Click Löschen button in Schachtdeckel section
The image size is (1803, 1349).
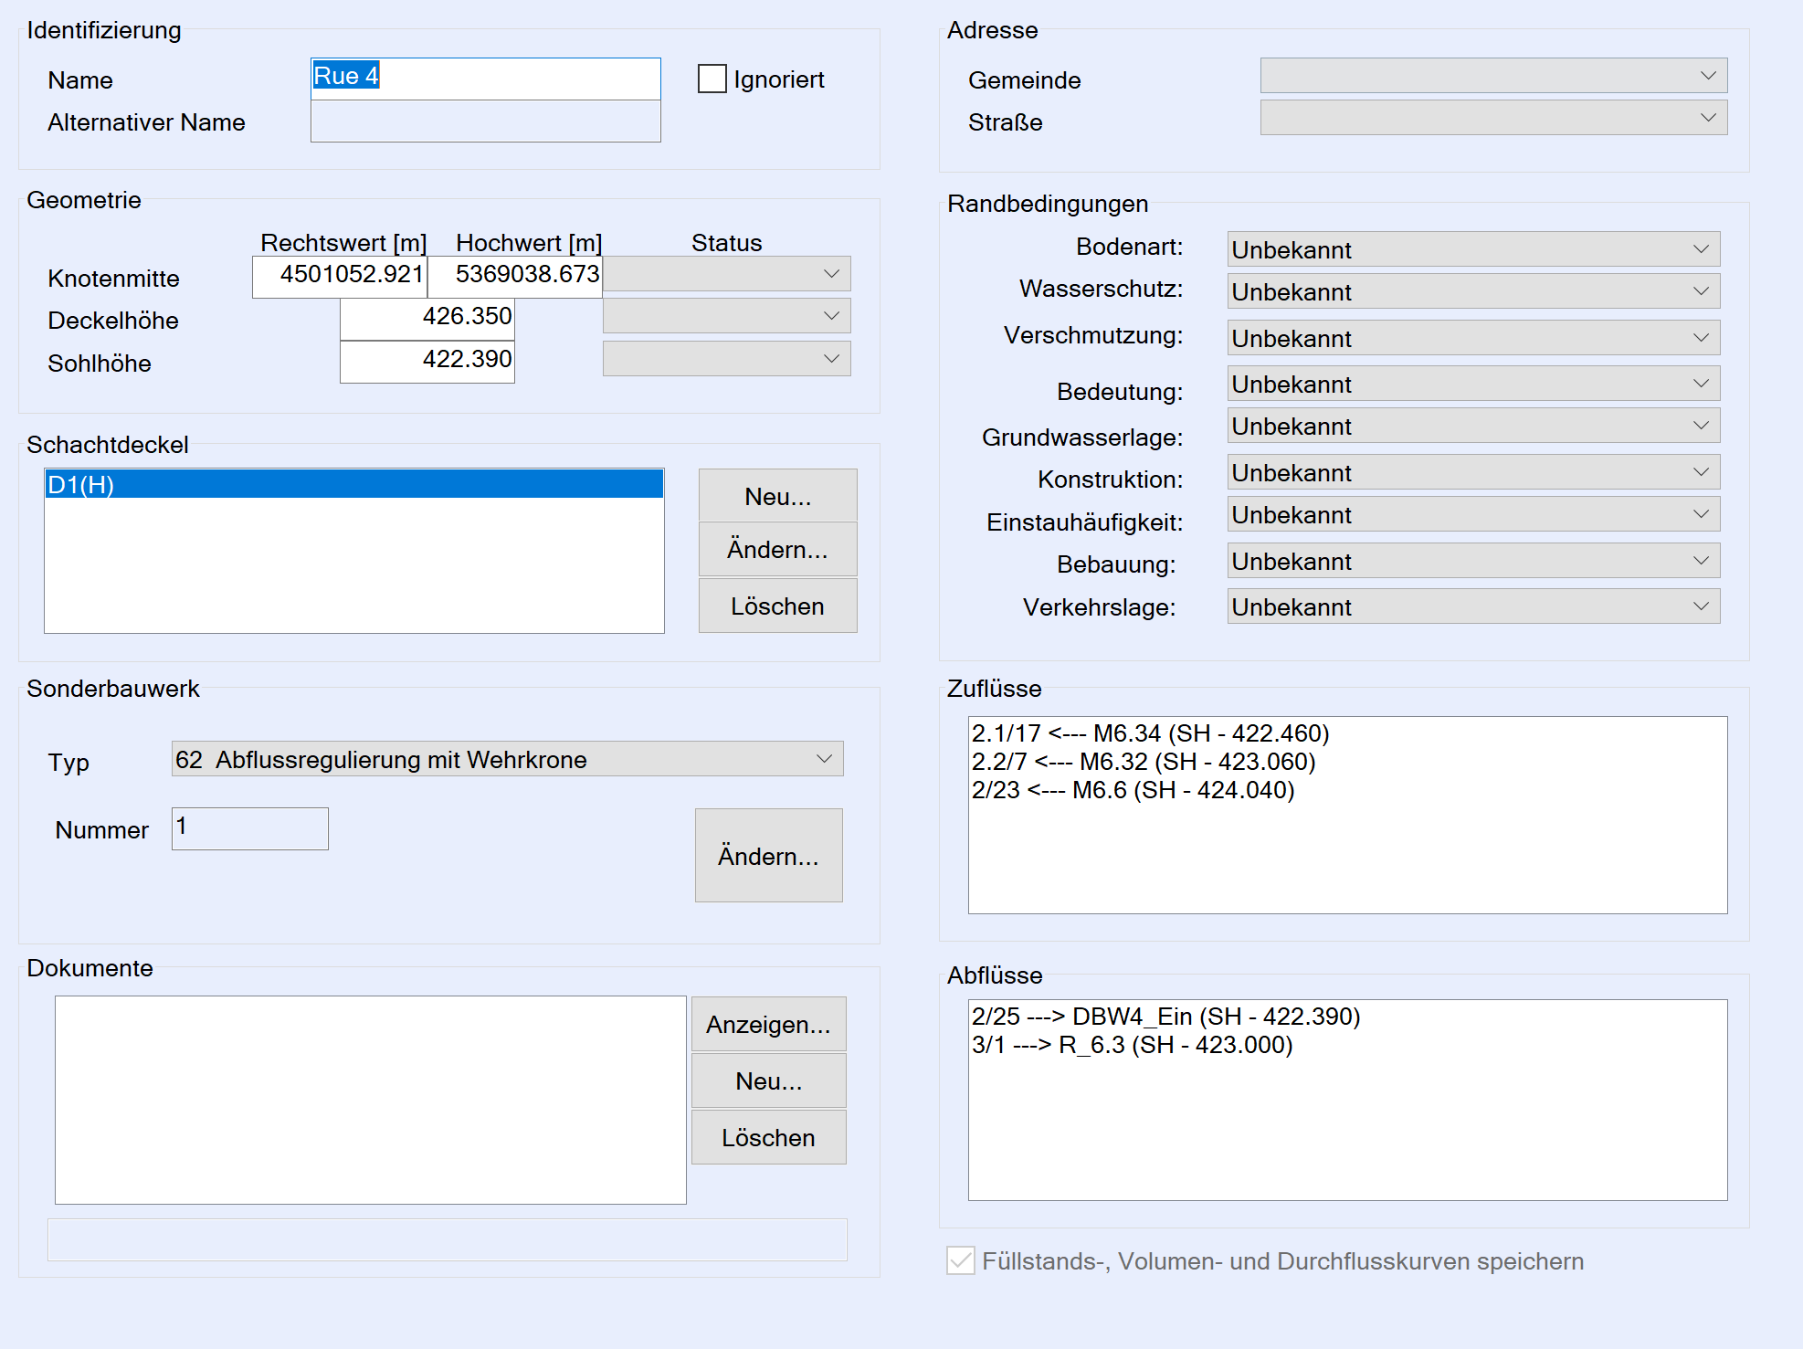tap(777, 606)
